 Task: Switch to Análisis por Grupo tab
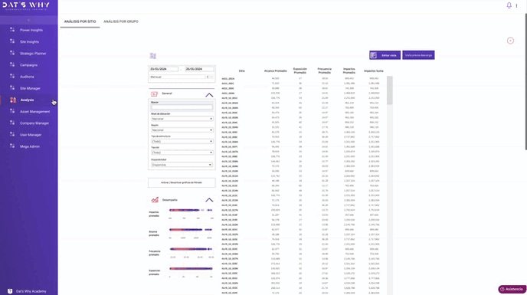pyautogui.click(x=121, y=21)
